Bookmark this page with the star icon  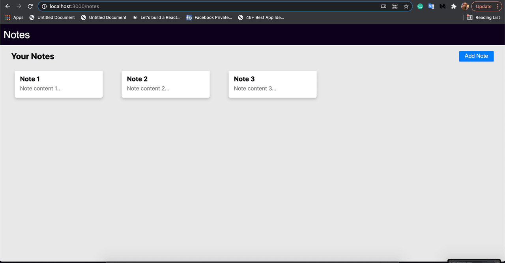406,6
